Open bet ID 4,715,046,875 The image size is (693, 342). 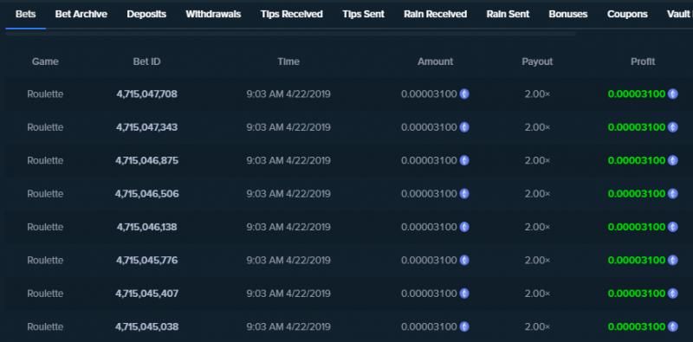pos(147,160)
